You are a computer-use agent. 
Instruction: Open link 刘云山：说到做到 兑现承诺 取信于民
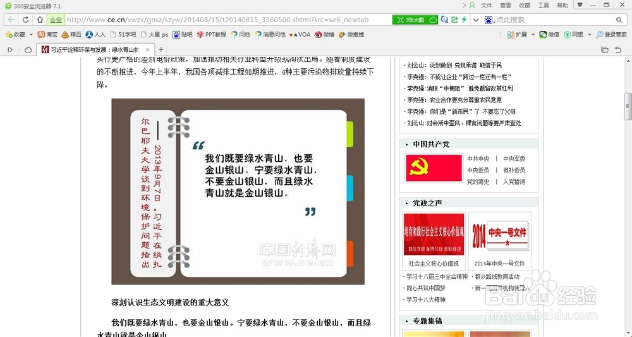coord(454,65)
